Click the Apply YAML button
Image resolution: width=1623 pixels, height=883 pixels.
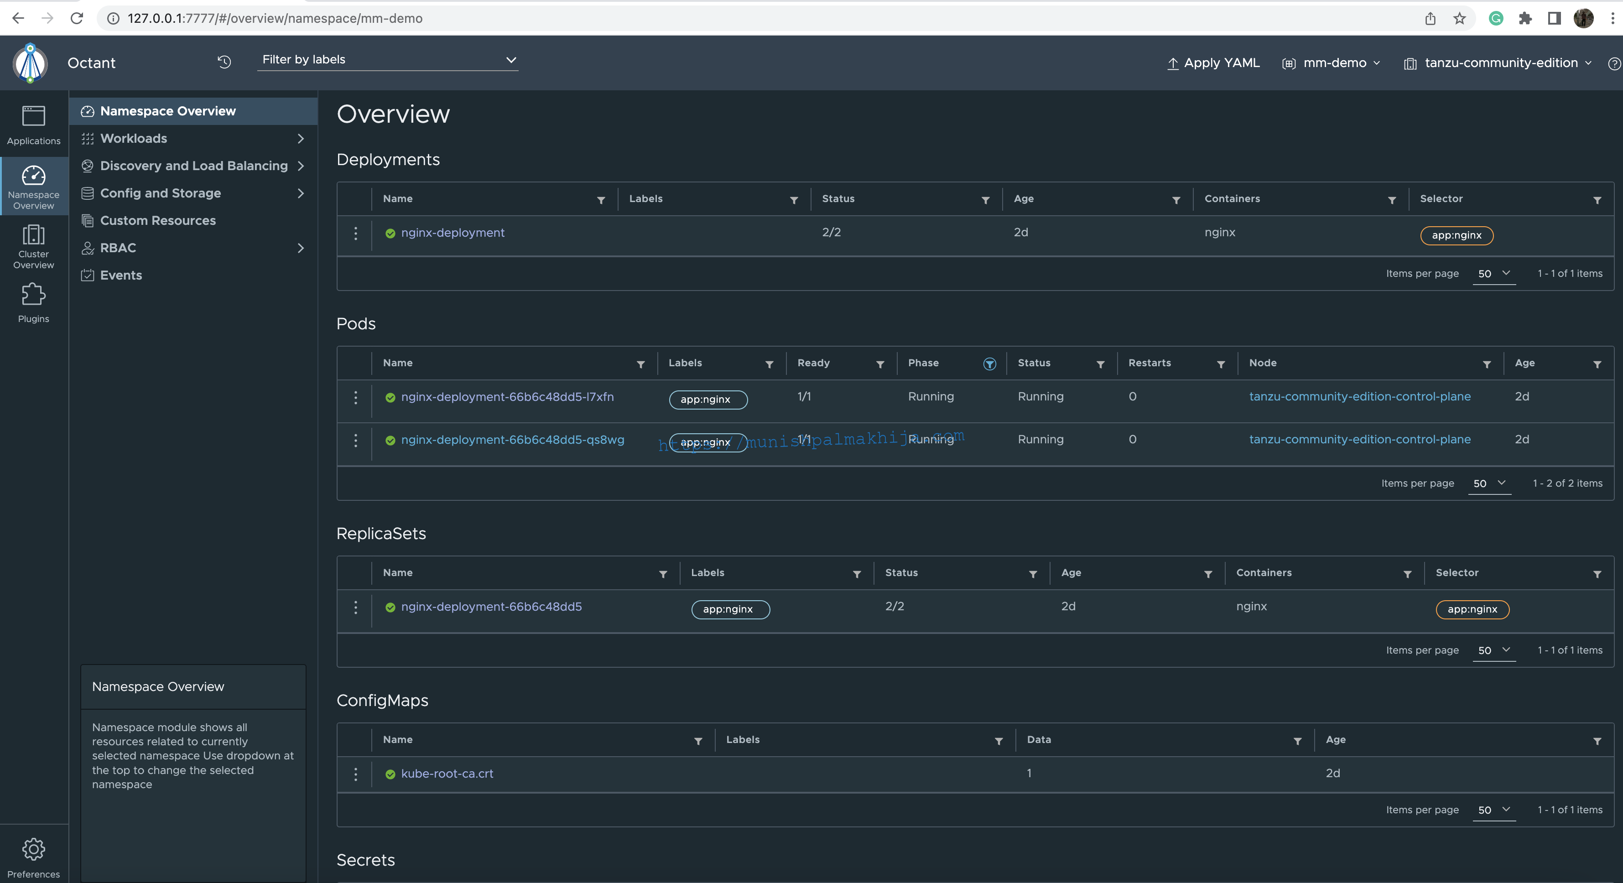(x=1213, y=63)
